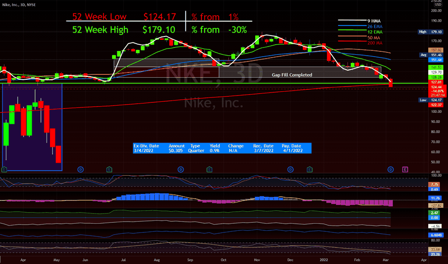Click the 9 HMA legend label
This screenshot has width=448, height=264.
[x=374, y=21]
